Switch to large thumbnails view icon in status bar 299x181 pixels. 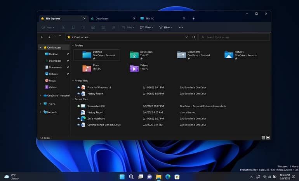(x=268, y=138)
